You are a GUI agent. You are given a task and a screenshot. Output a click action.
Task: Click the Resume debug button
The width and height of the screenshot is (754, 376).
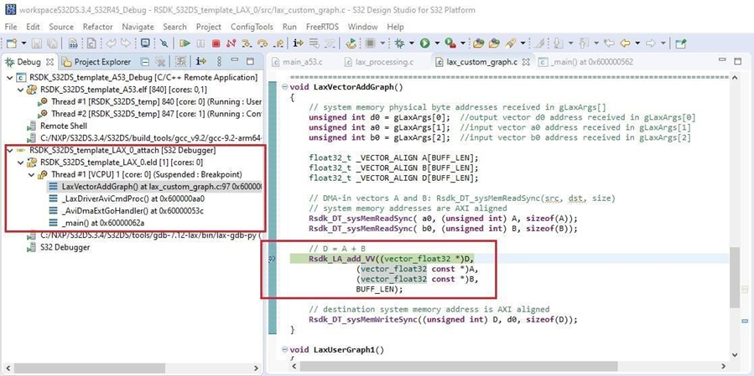[x=185, y=44]
